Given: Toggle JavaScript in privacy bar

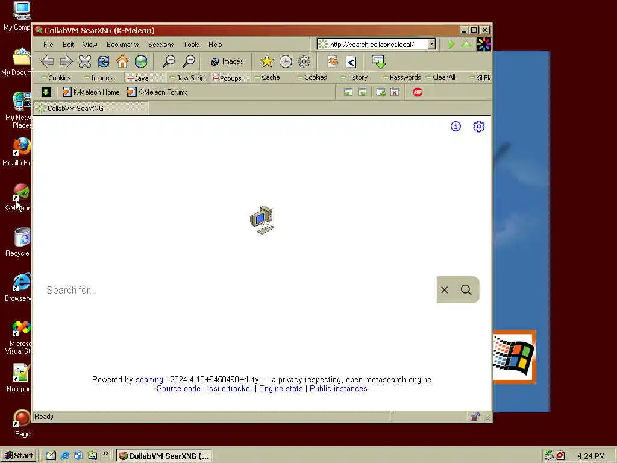Looking at the screenshot, I should click(188, 78).
